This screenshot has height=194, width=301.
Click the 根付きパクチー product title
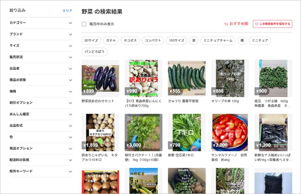[143, 157]
